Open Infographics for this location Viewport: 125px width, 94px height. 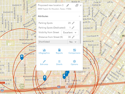(x=44, y=51)
